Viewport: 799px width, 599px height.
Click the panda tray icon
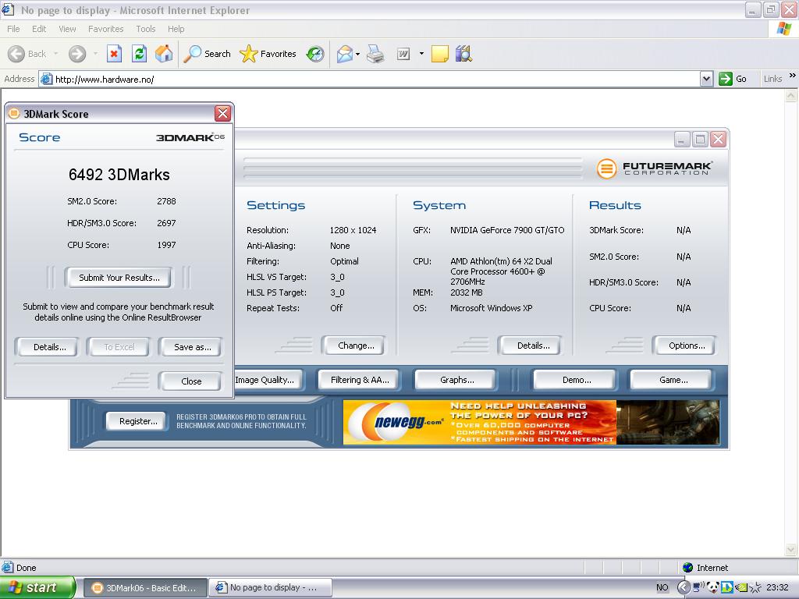coord(712,587)
